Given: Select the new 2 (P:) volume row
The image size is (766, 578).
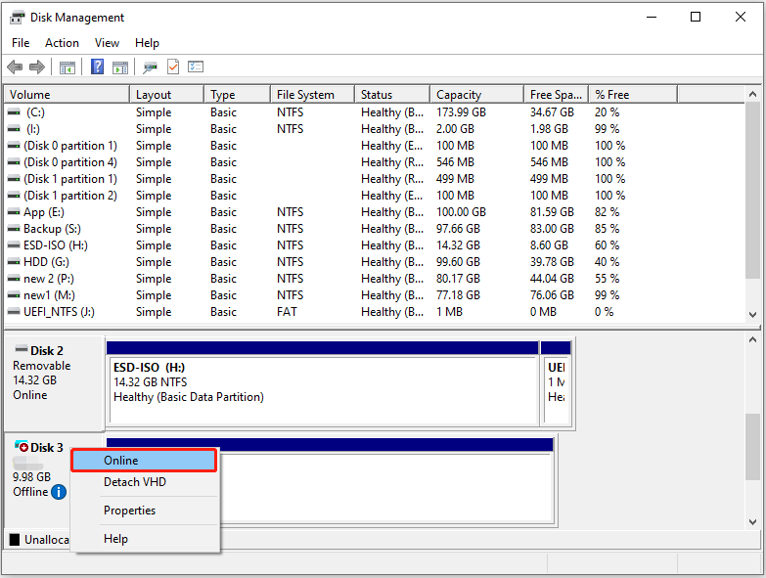Looking at the screenshot, I should [375, 279].
